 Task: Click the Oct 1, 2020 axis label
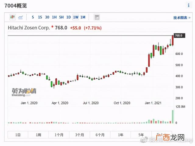pyautogui.click(x=122, y=103)
